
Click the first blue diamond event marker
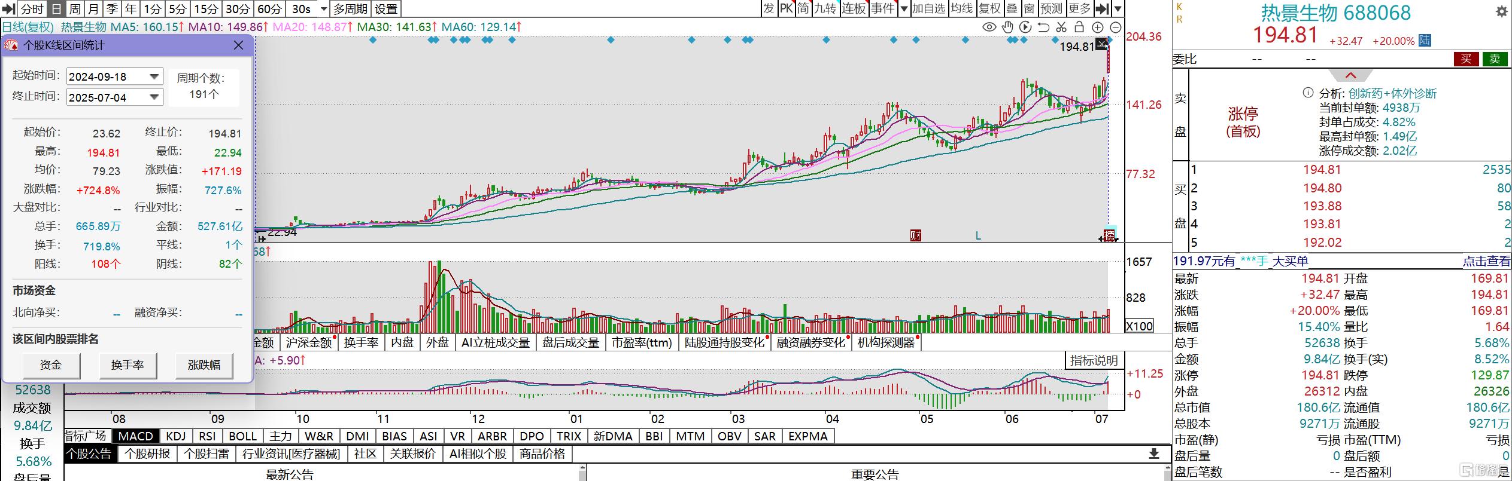tap(373, 40)
